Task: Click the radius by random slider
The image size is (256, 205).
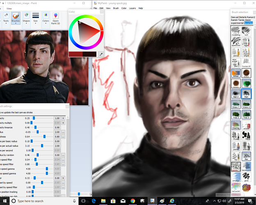Action: click(x=38, y=155)
